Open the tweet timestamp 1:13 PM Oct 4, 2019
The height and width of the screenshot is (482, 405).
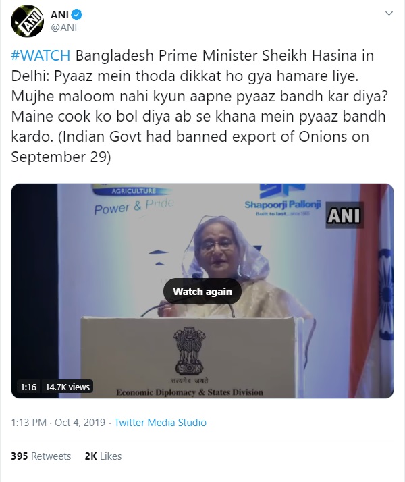[58, 423]
